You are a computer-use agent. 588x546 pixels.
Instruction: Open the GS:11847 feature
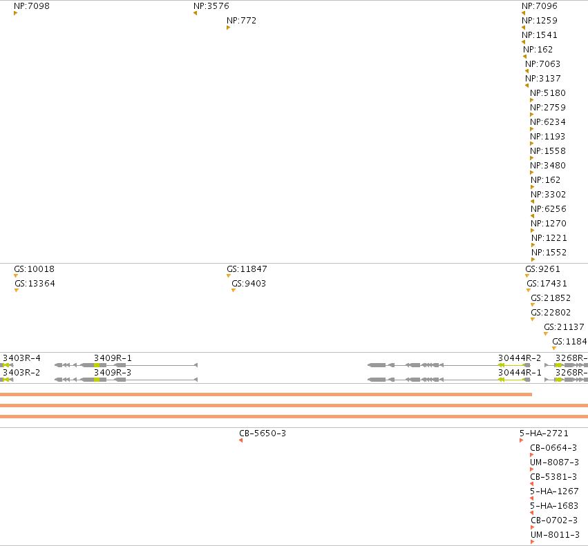pyautogui.click(x=229, y=276)
